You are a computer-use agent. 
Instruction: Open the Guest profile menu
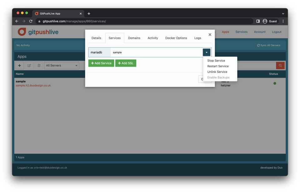point(270,21)
